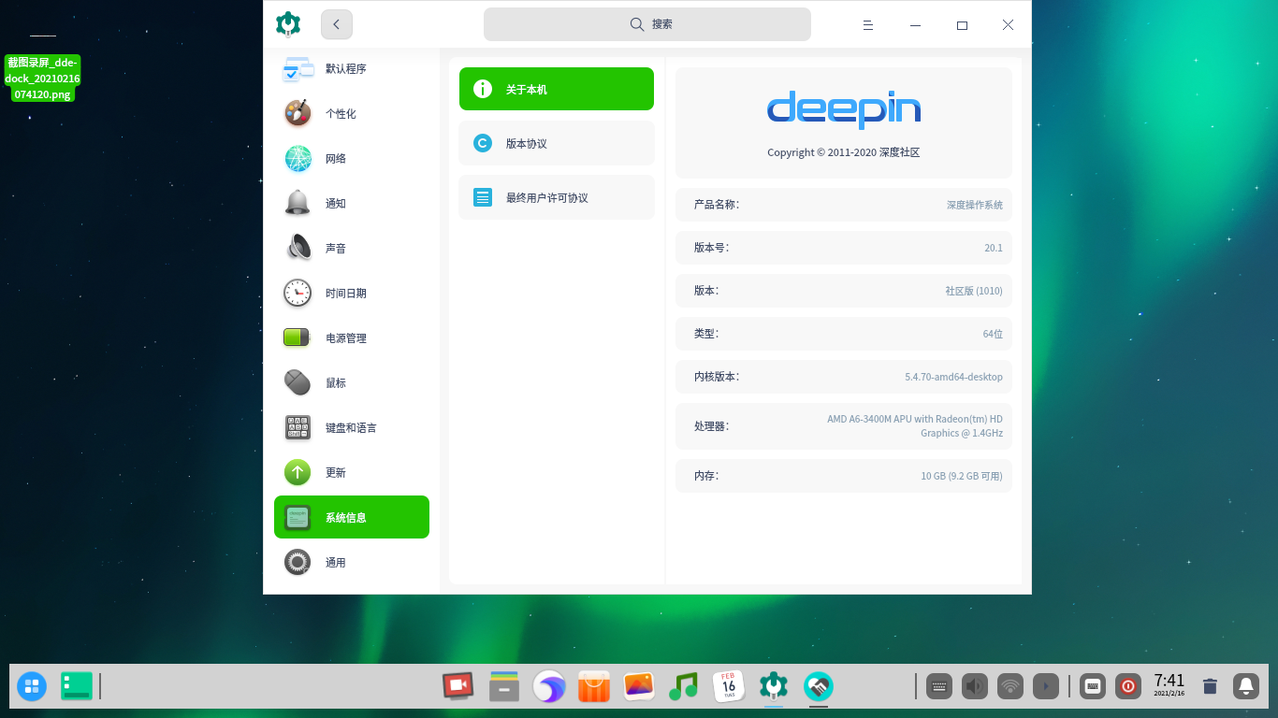Open the green multitasking view dock icon

point(77,686)
